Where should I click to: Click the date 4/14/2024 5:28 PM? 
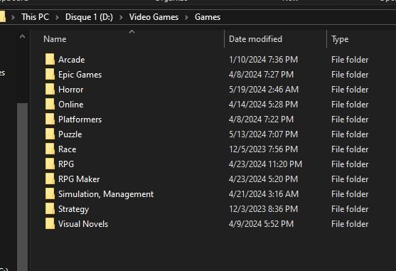click(263, 105)
